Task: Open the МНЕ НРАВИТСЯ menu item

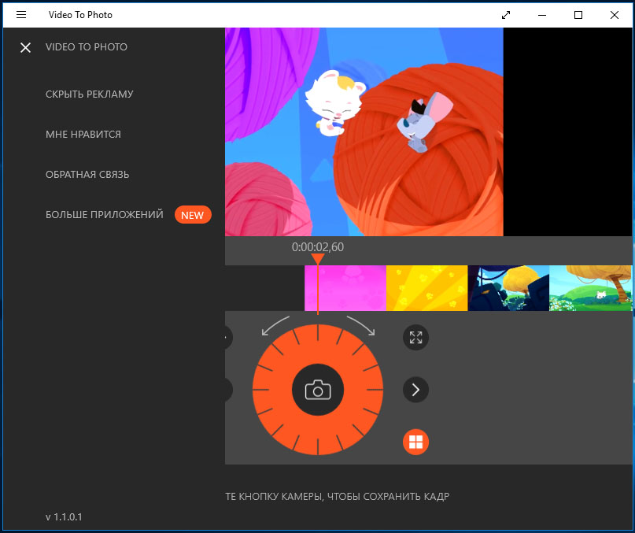Action: tap(83, 134)
